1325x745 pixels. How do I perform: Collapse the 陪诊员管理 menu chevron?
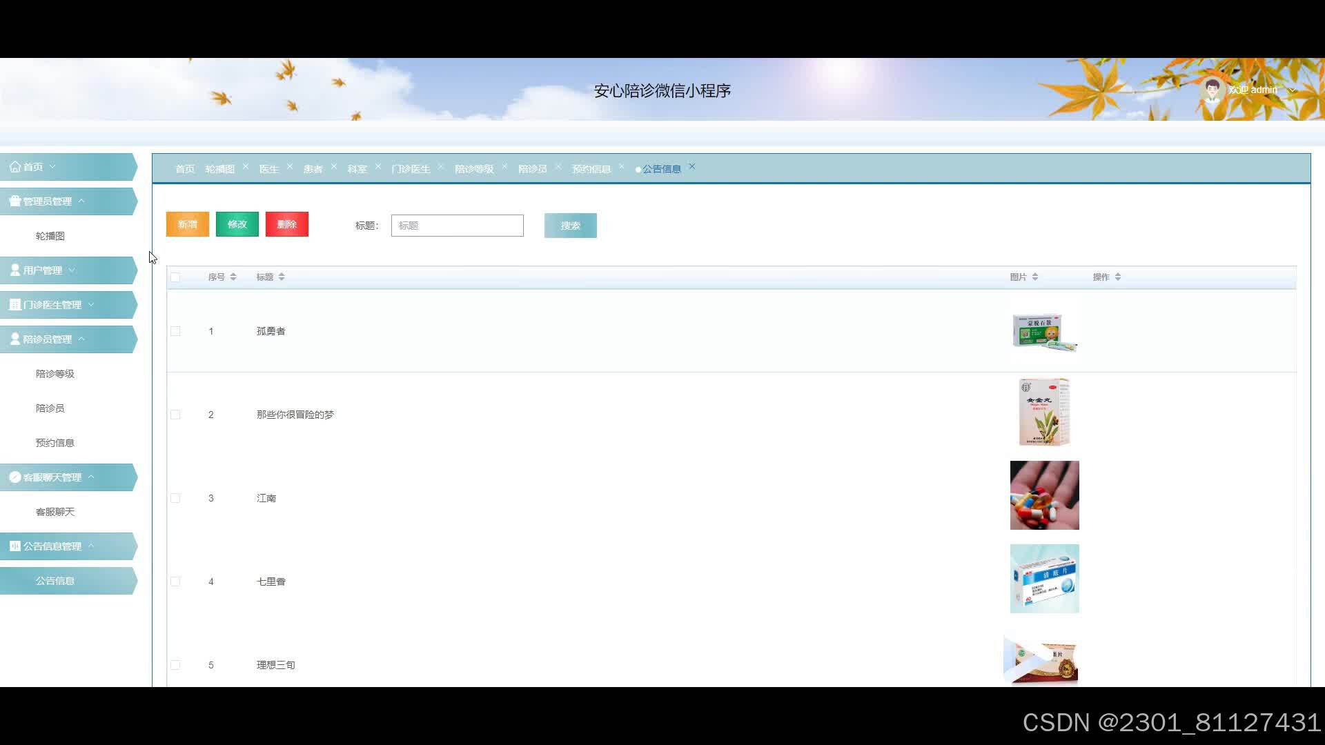(81, 339)
